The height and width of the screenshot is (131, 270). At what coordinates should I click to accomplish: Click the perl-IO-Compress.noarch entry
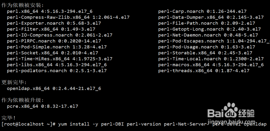click(x=60, y=35)
